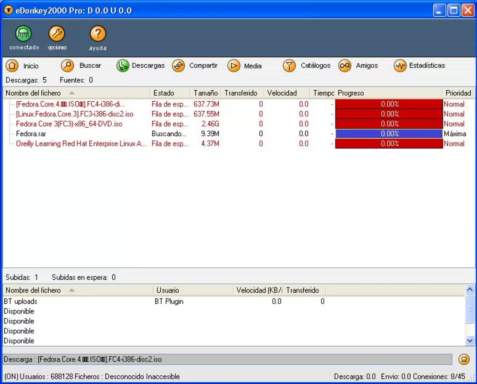
Task: Open the Amigos glasses icon
Action: (x=345, y=66)
